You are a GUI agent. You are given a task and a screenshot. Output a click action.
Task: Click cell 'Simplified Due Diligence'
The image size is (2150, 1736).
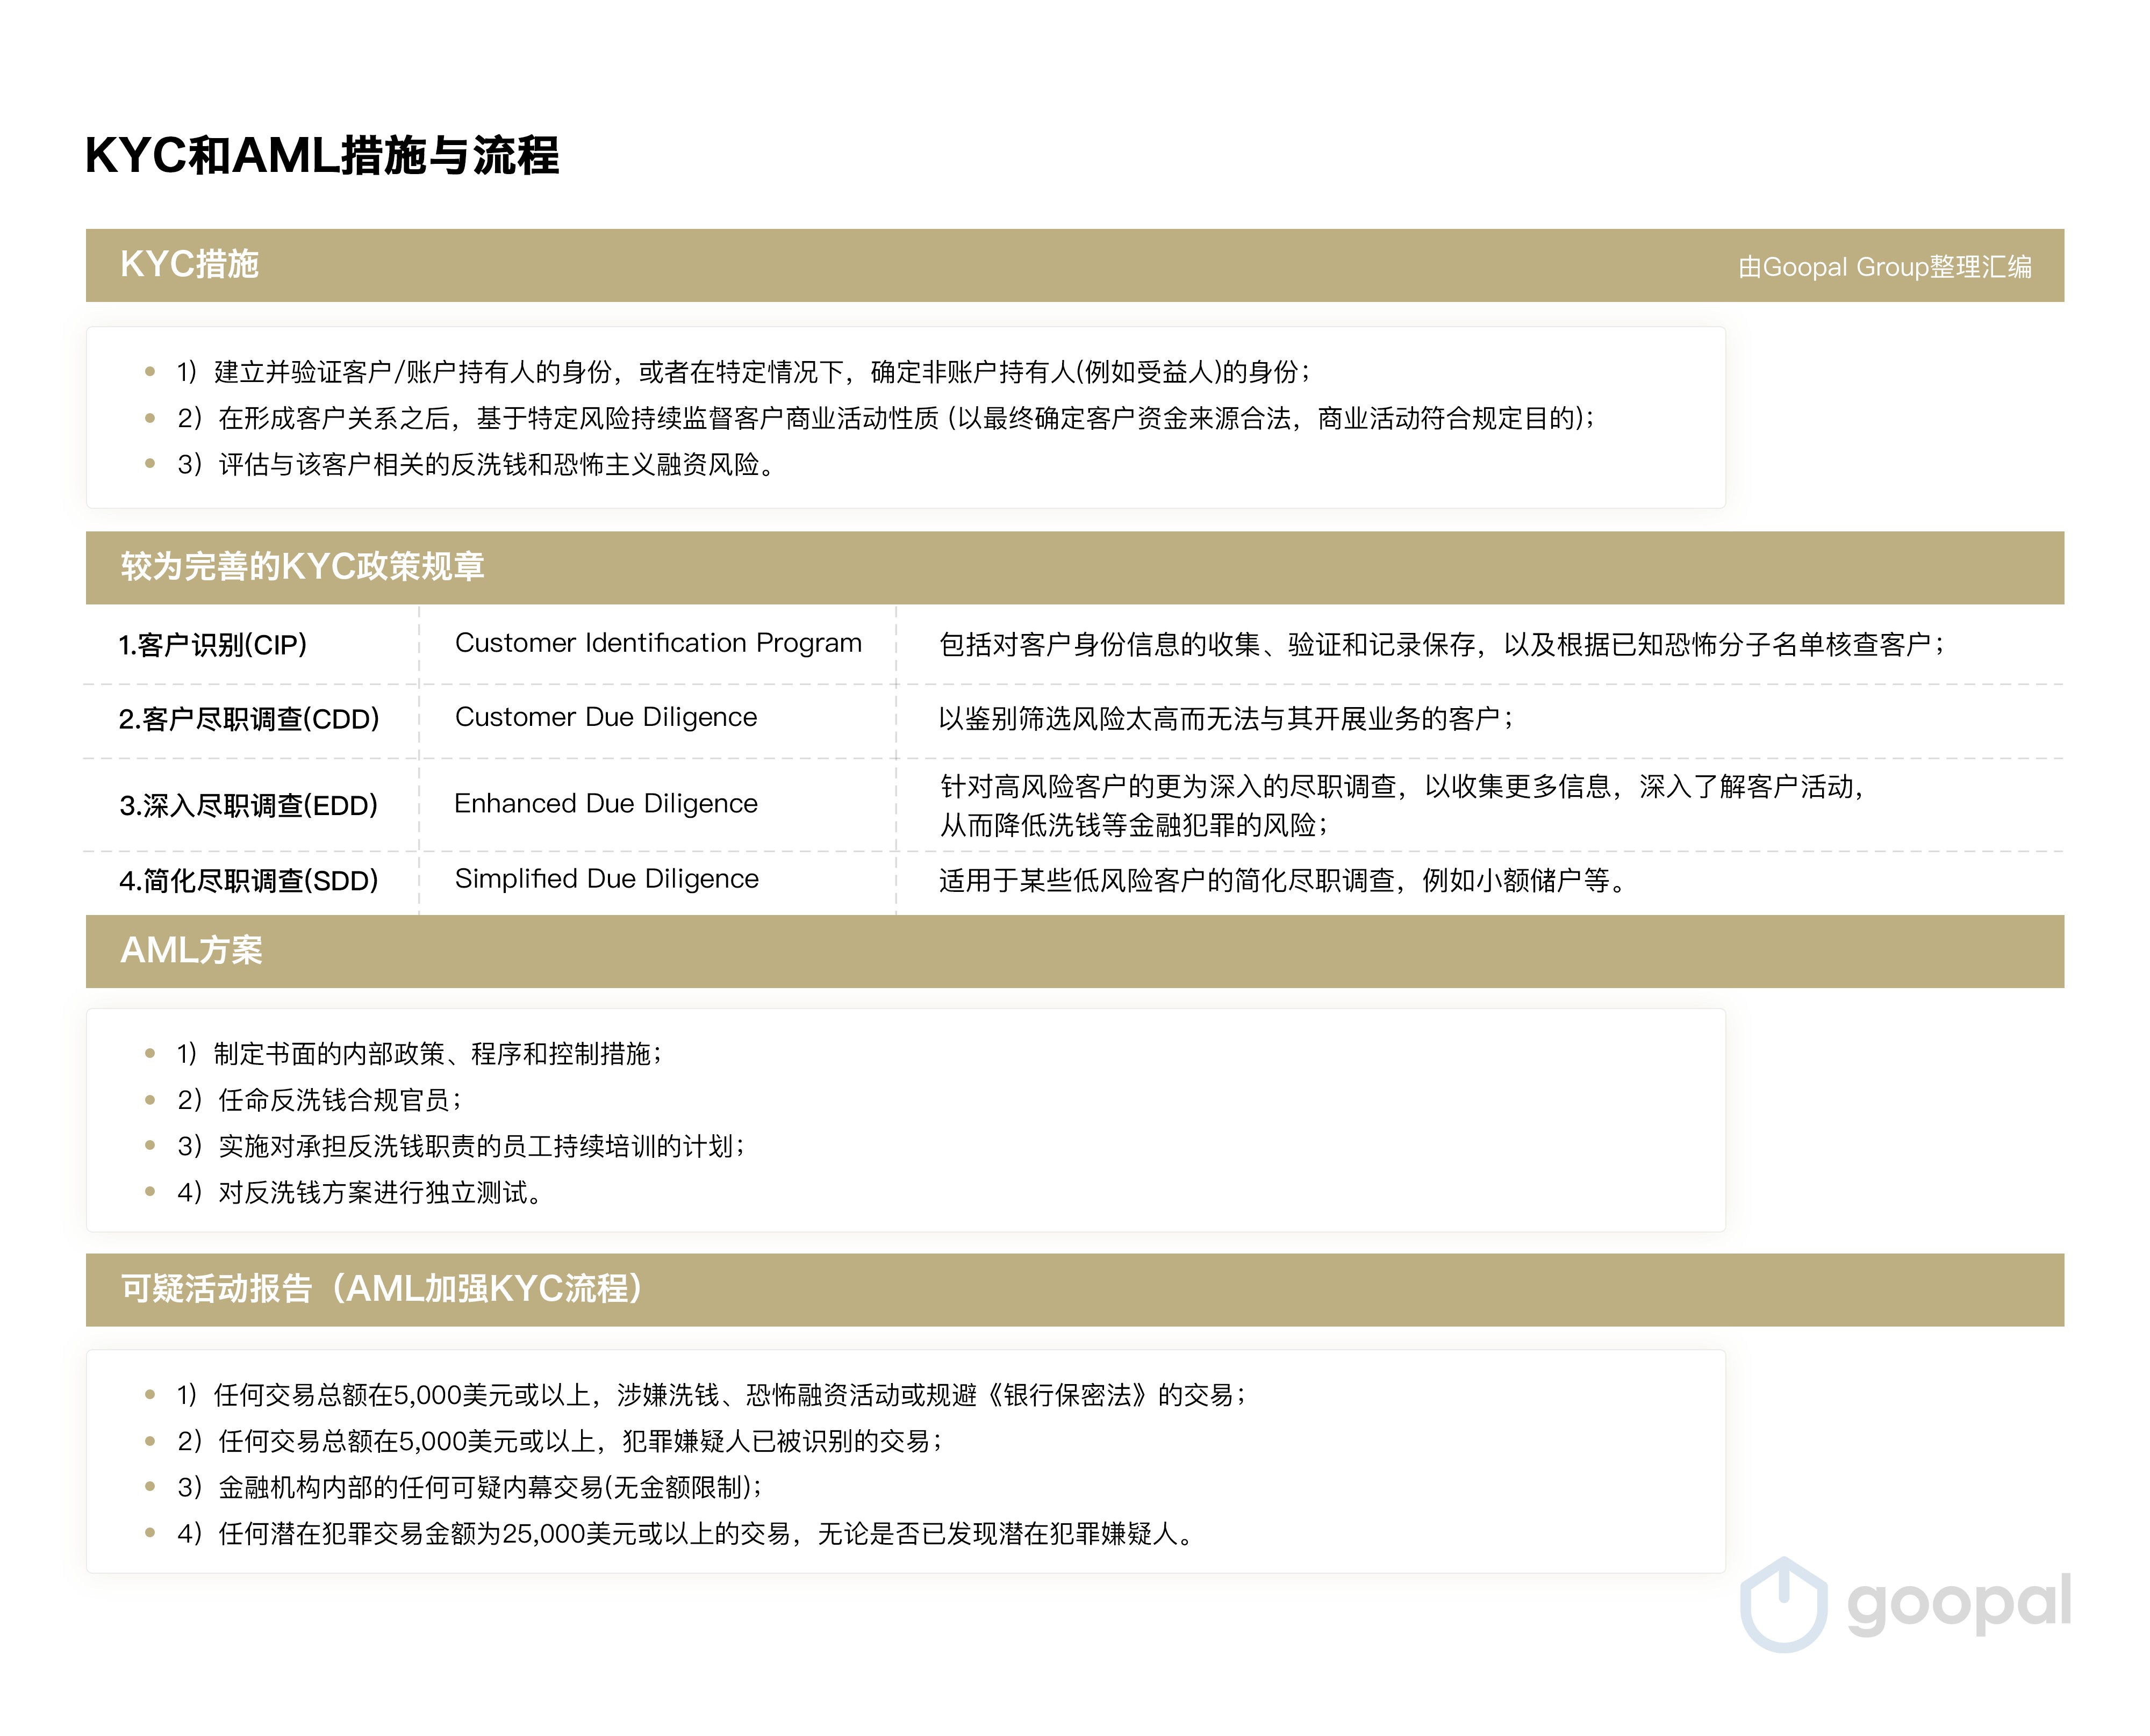click(606, 879)
